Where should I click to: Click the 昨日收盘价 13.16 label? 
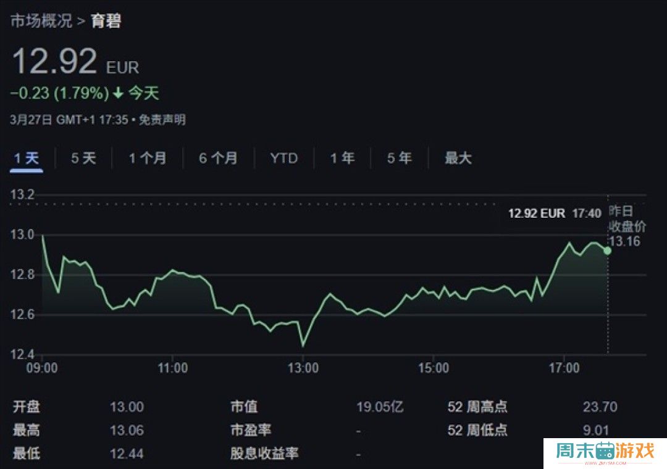(x=625, y=226)
